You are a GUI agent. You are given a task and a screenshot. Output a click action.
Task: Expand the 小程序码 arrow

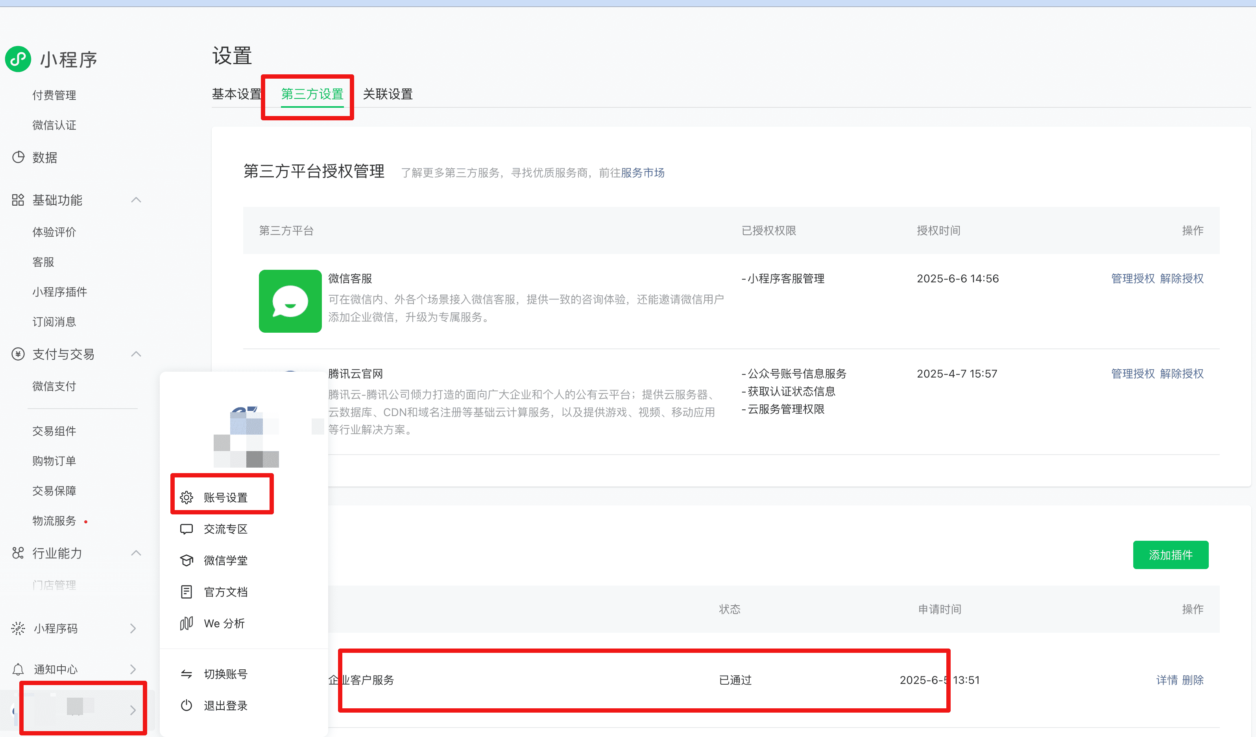click(x=133, y=628)
